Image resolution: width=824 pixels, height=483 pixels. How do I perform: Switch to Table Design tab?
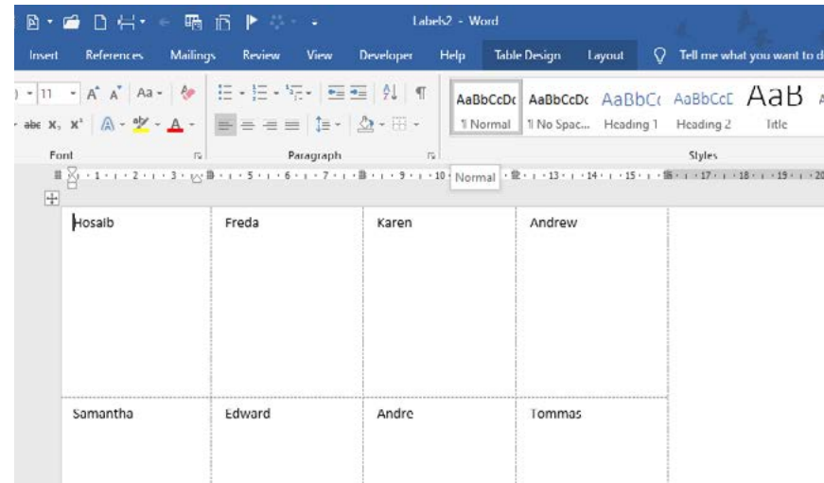tap(527, 55)
